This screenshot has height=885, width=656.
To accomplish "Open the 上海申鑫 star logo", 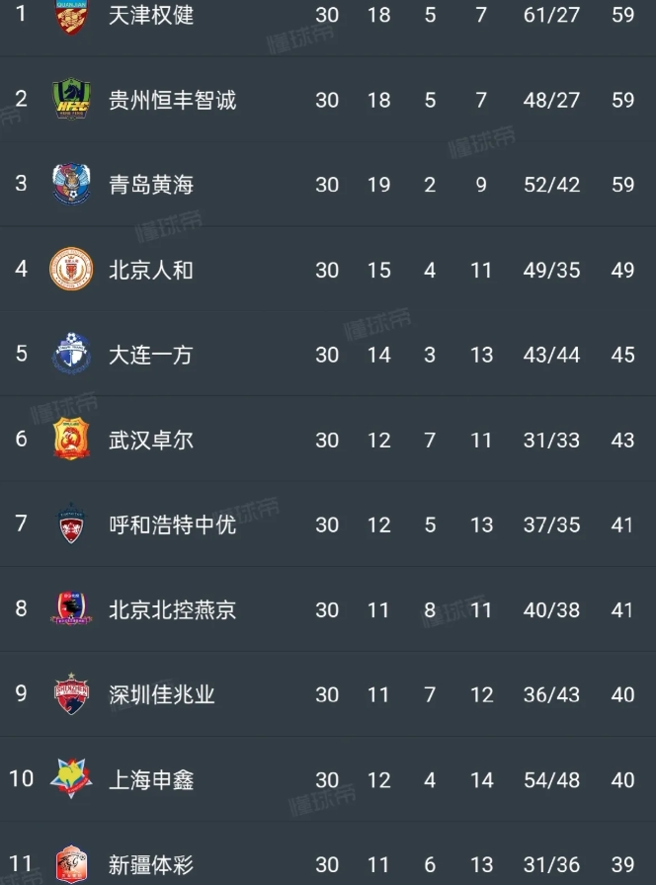I will pos(71,778).
